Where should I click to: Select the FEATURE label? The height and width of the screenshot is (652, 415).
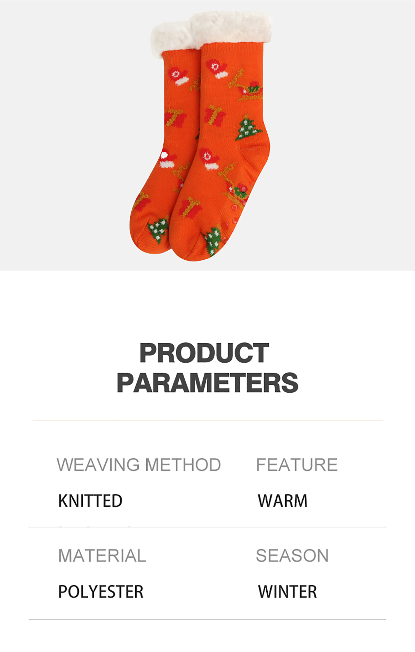coord(297,465)
